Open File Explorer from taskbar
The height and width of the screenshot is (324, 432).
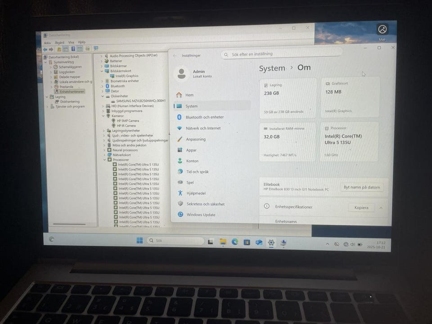[x=223, y=242]
